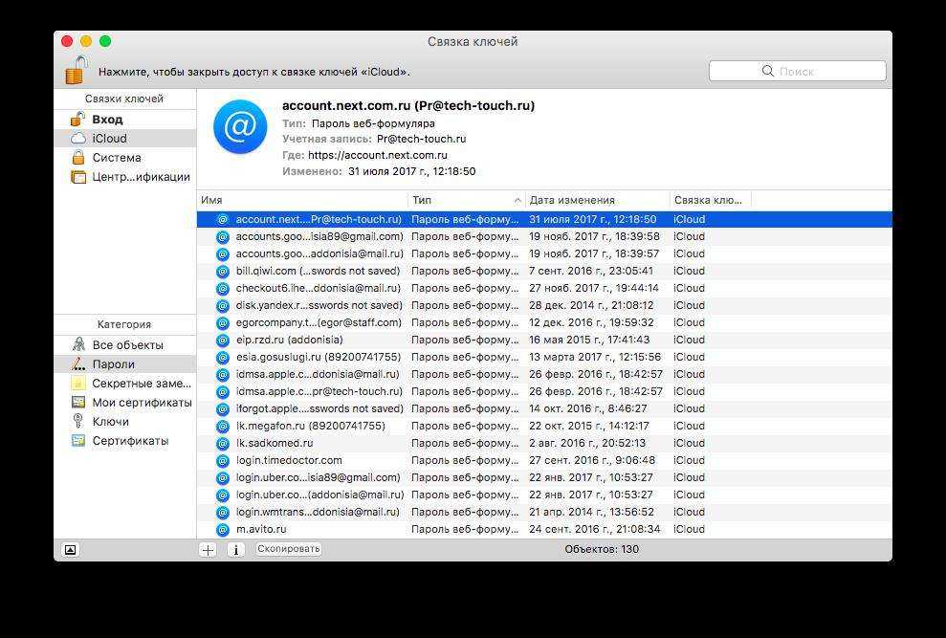Select the Сертификаты category
Screen dimensions: 946x638
coord(125,441)
